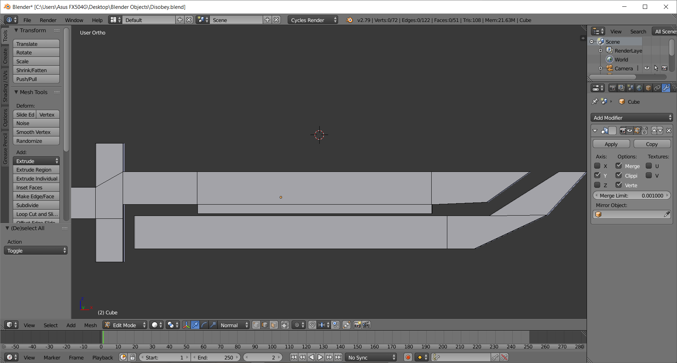Screen dimensions: 677x363
Task: Click the OpenGL render animation clapper icon
Action: [366, 325]
